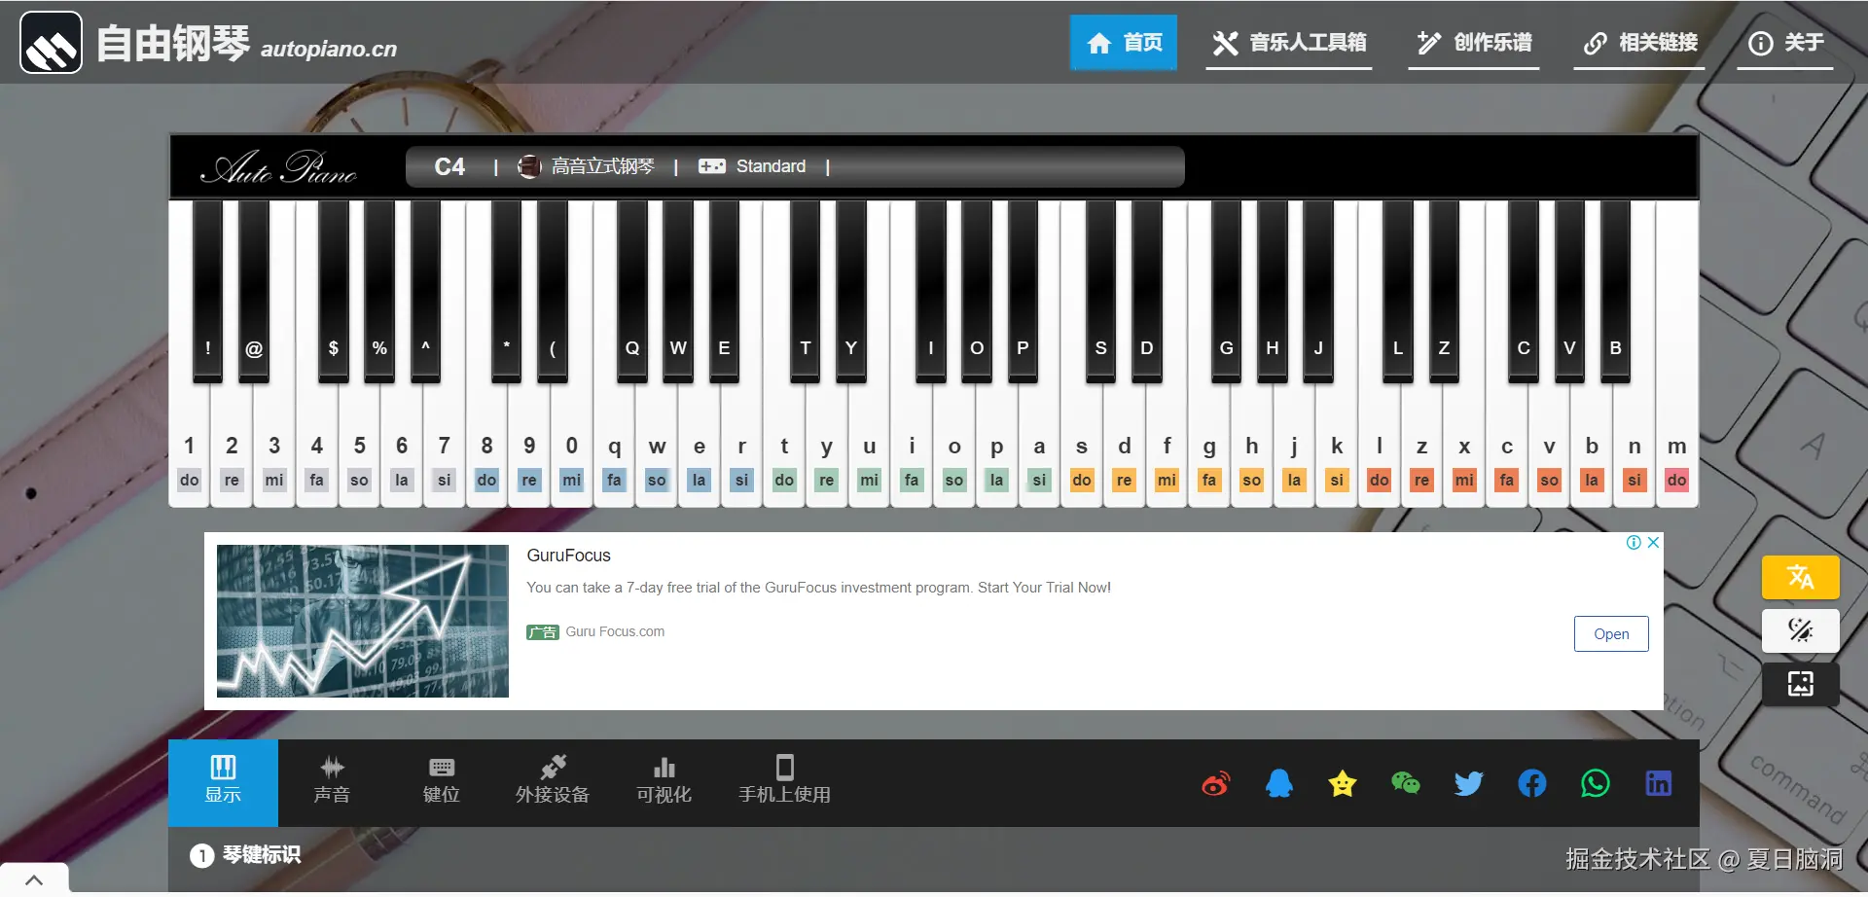Share via the Weibo icon
The height and width of the screenshot is (897, 1868).
pos(1216,783)
